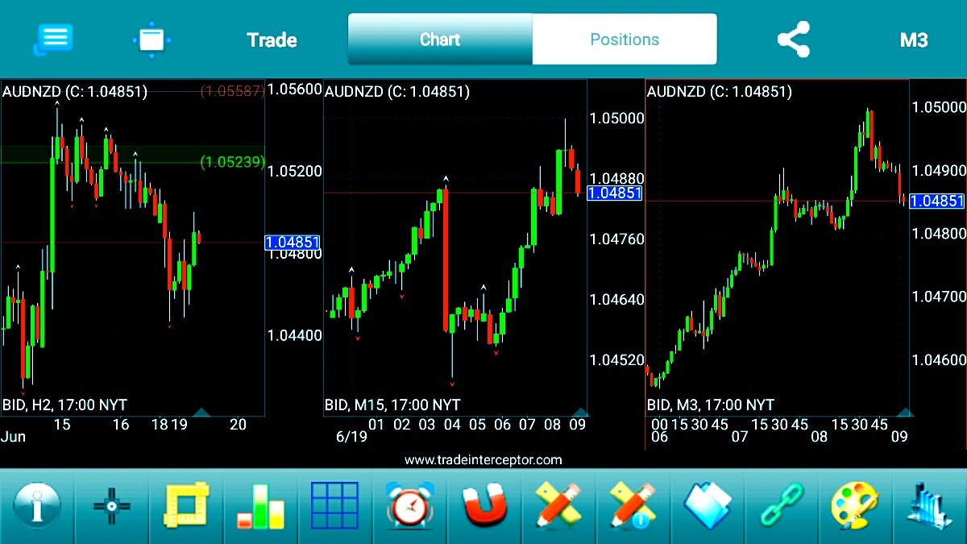Tap the BID, H2, 17:00 NYT label
Viewport: 967px width, 544px height.
point(64,405)
